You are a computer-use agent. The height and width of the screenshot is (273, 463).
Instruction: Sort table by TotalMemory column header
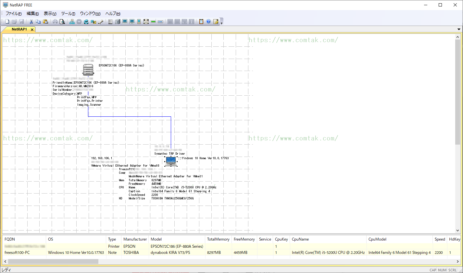point(219,239)
